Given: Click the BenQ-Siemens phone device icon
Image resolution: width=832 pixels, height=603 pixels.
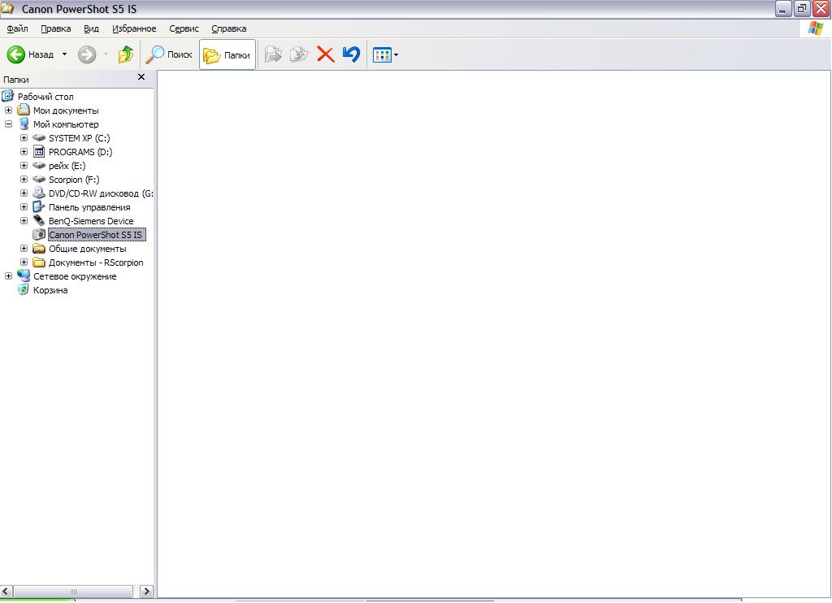Looking at the screenshot, I should (39, 220).
